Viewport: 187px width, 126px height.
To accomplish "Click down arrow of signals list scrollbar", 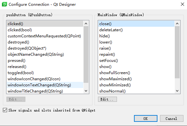I will tap(86, 91).
